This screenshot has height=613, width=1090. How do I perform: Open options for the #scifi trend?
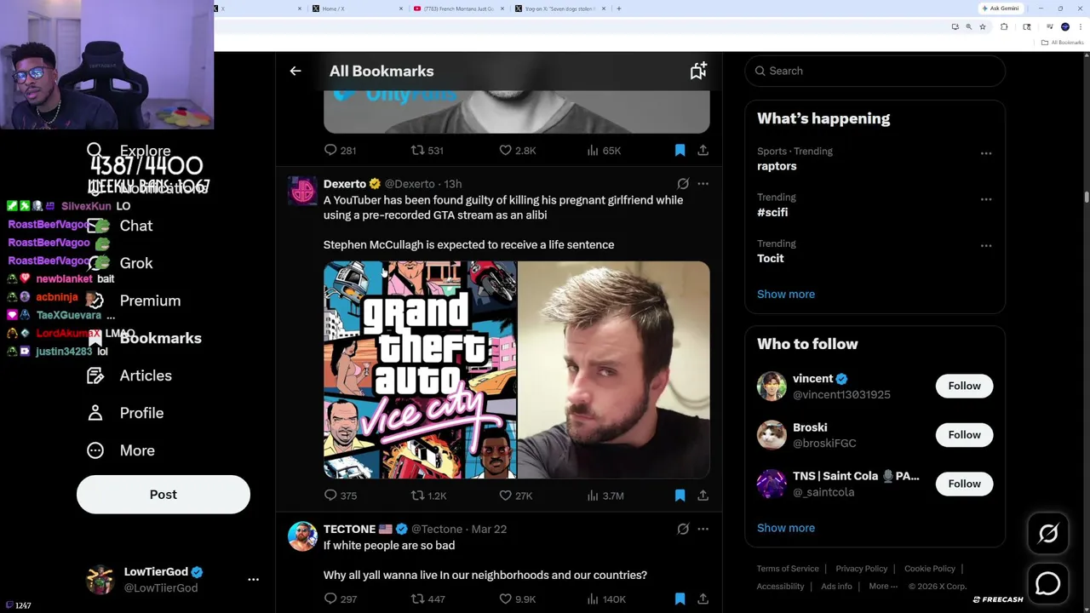coord(986,199)
